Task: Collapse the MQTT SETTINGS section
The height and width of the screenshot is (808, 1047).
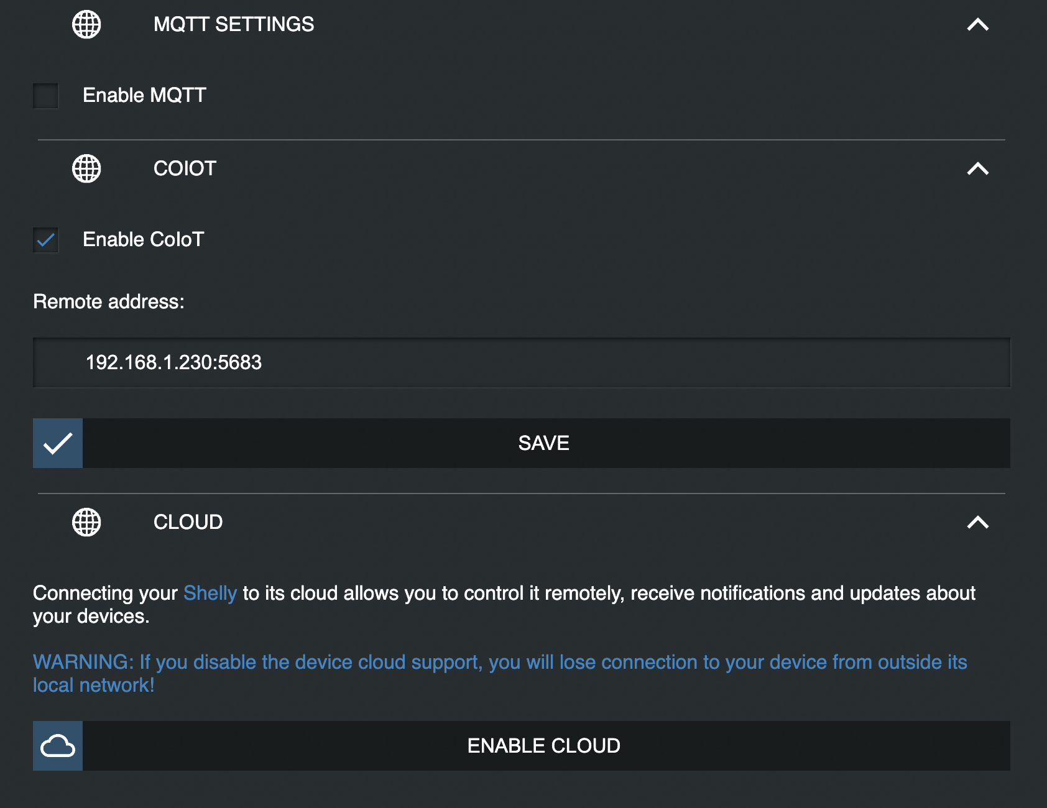Action: coord(978,24)
